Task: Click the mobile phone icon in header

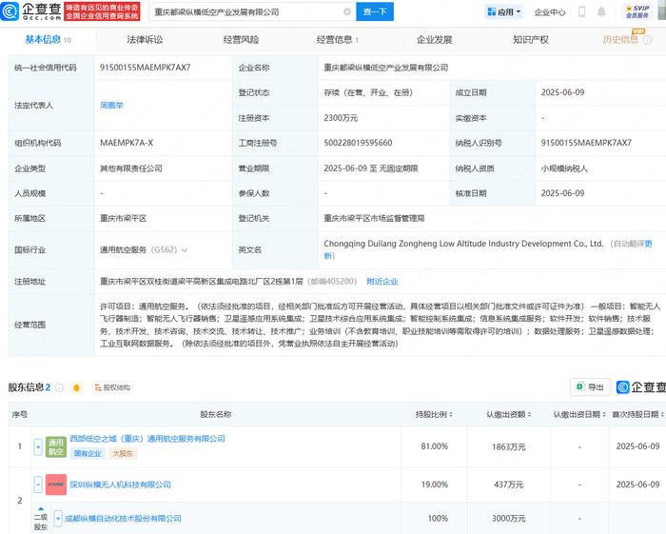Action: (582, 11)
